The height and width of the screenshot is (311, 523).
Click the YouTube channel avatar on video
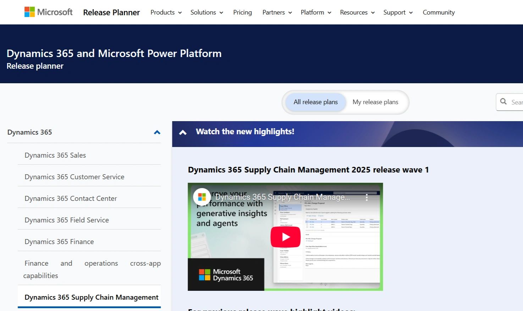[202, 197]
